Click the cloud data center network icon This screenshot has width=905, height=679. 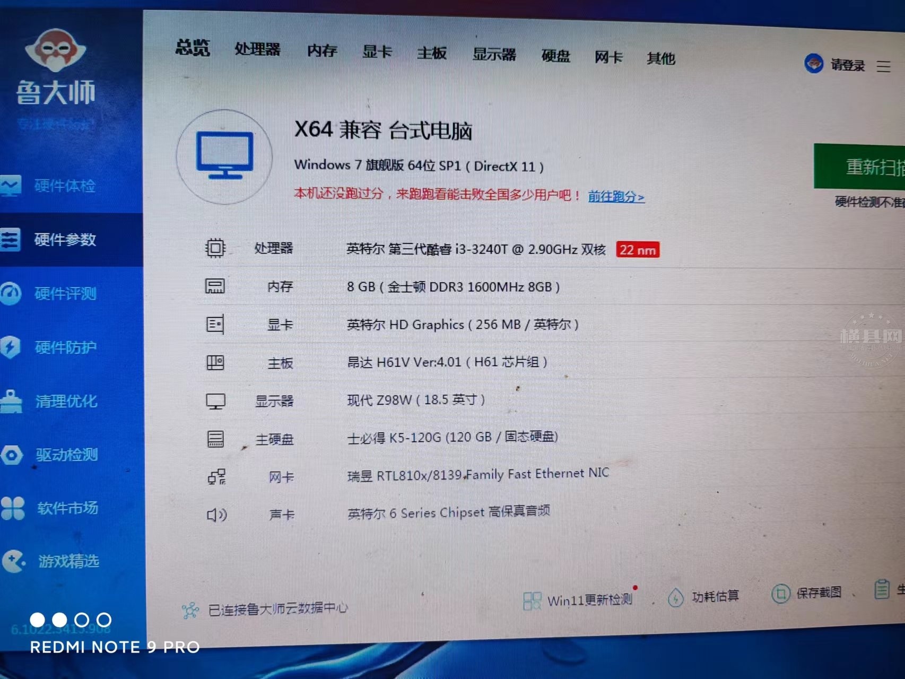click(x=190, y=611)
